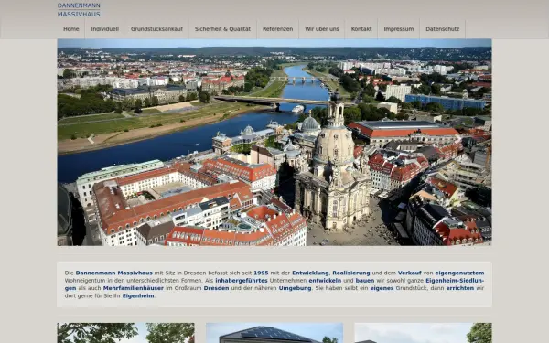Click the bold text 'Dannenmann Massivhaus'

(114, 273)
